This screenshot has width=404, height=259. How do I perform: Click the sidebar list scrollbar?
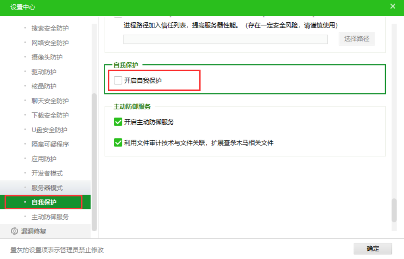pyautogui.click(x=94, y=162)
